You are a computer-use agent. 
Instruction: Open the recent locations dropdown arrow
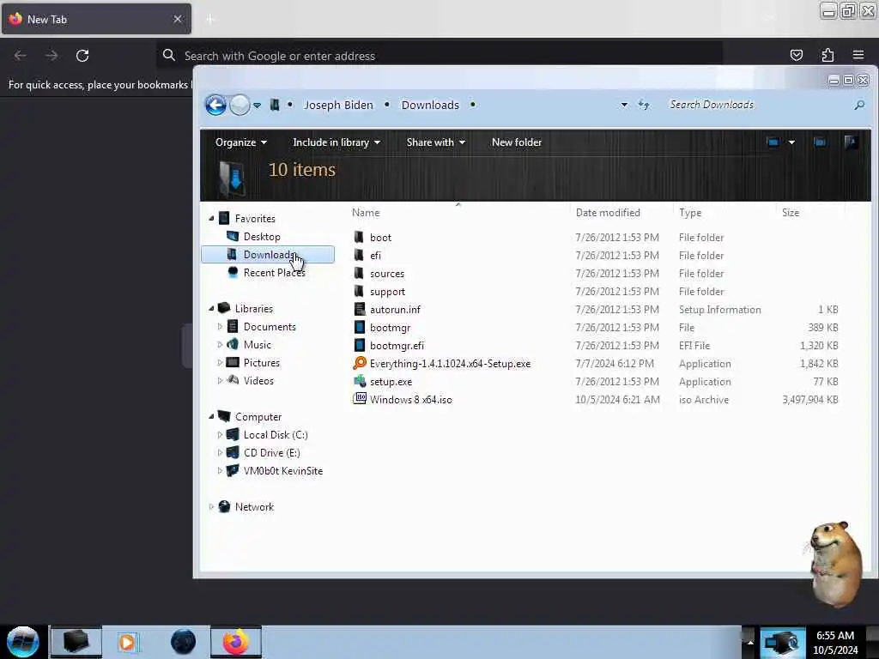[x=257, y=106]
